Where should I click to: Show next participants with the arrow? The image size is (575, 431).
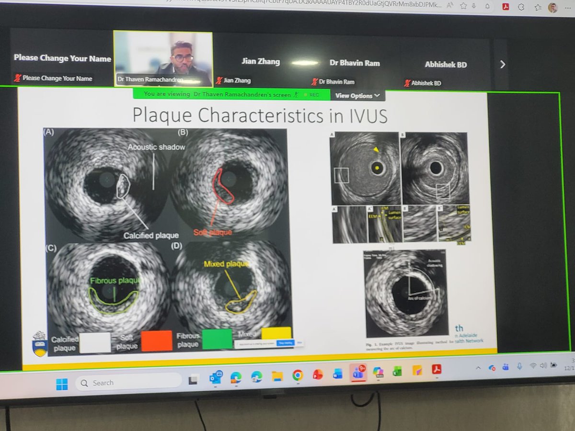pyautogui.click(x=502, y=64)
